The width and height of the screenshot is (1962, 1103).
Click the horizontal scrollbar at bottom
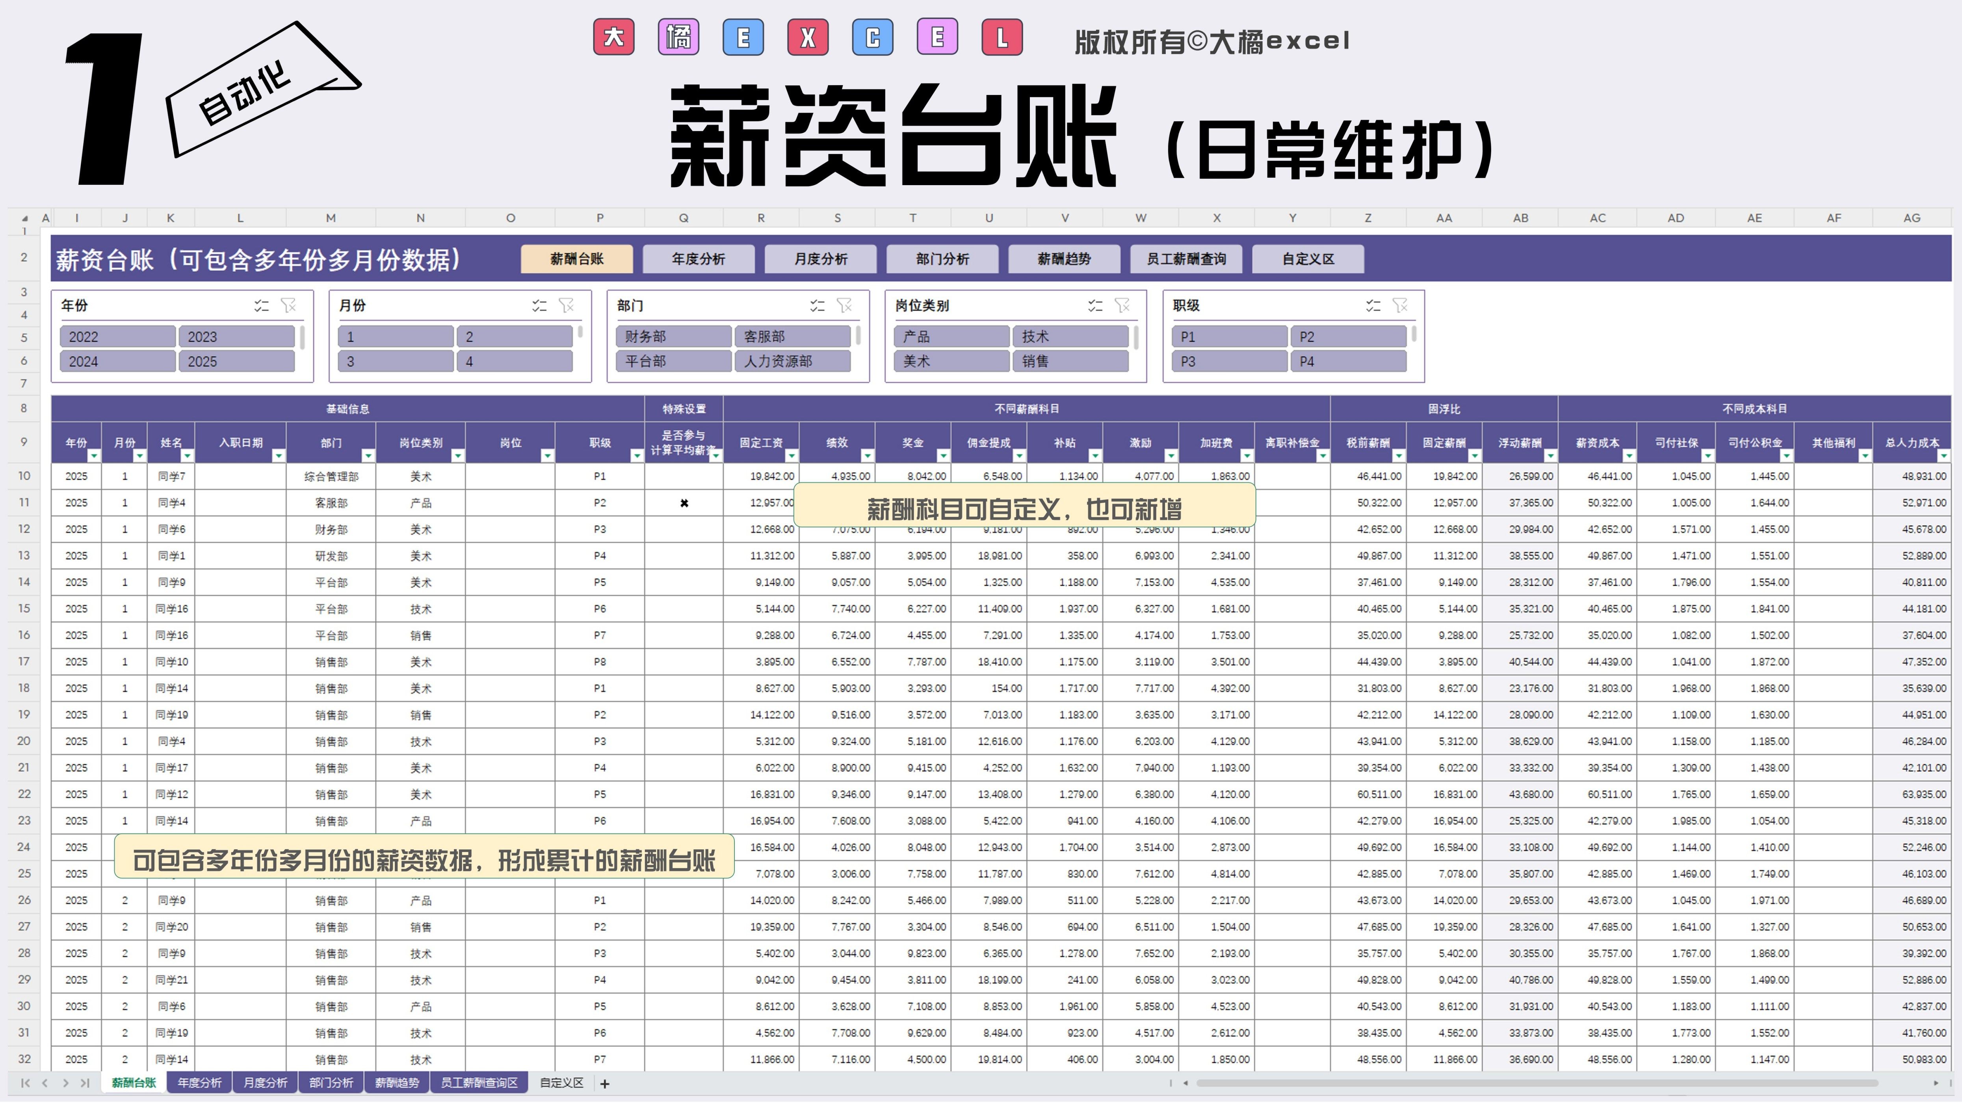click(1537, 1083)
